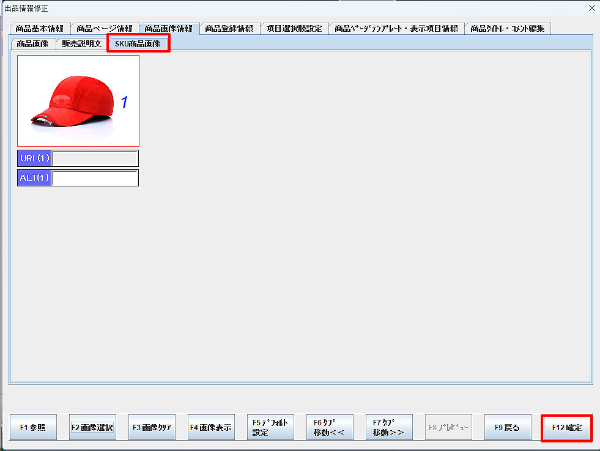Image resolution: width=600 pixels, height=451 pixels.
Task: Open the 販売説明文 sub-tab
Action: [82, 43]
